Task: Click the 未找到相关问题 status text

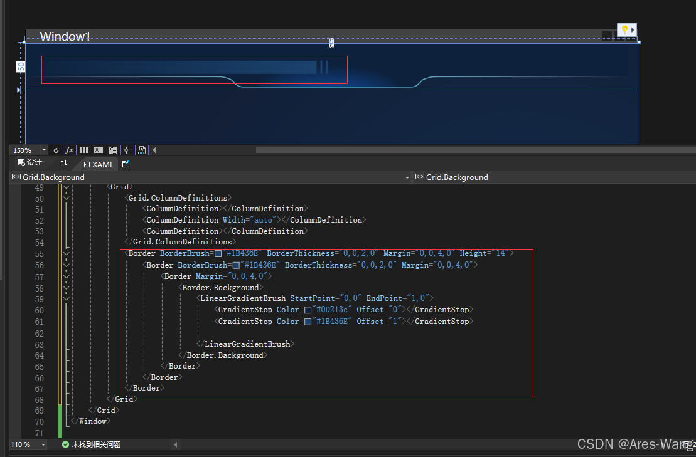Action: pyautogui.click(x=96, y=444)
